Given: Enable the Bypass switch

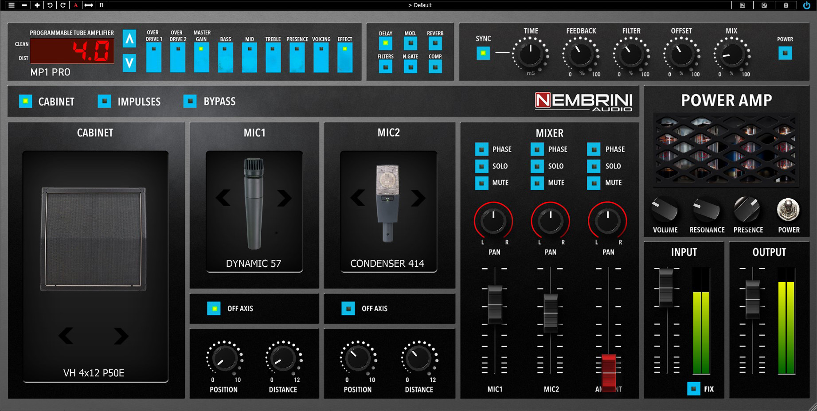Looking at the screenshot, I should [x=190, y=102].
